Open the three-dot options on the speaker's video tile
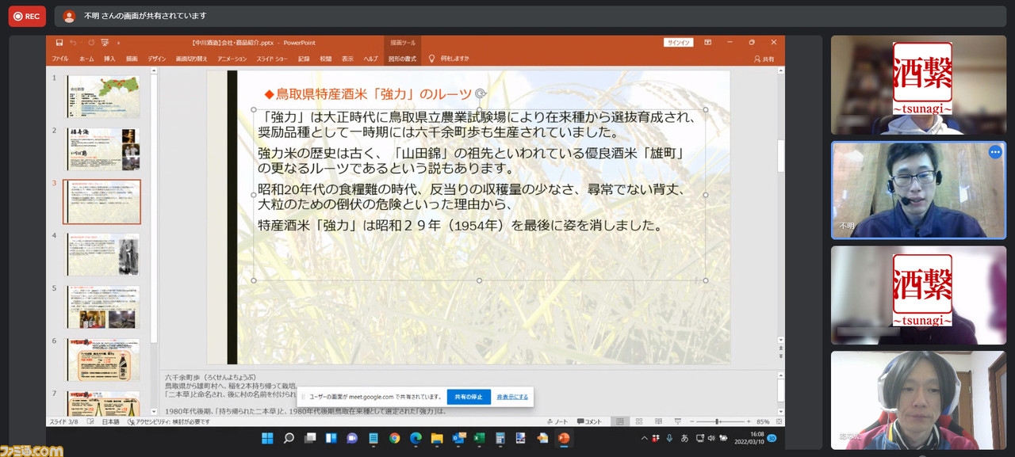 [994, 153]
